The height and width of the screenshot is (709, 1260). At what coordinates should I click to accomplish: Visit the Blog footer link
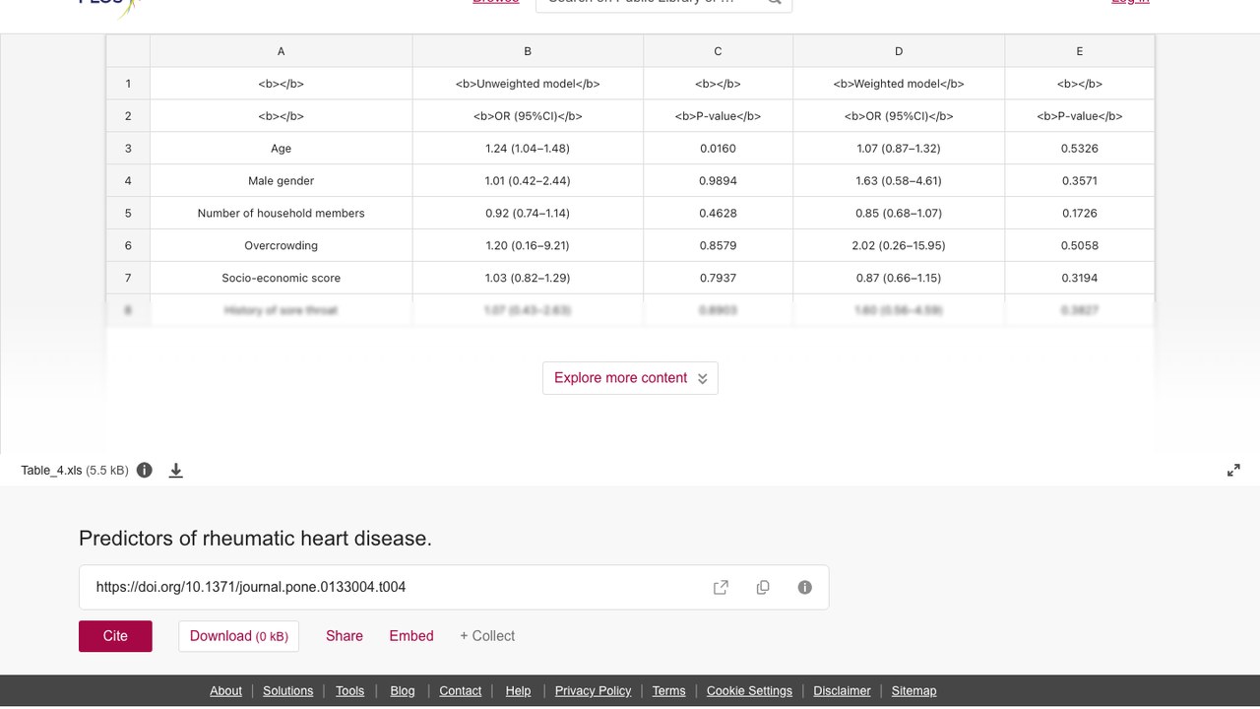[x=403, y=690]
